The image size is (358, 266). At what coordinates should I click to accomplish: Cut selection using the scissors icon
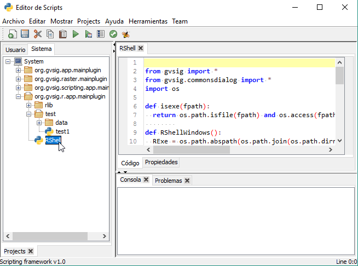[38, 34]
